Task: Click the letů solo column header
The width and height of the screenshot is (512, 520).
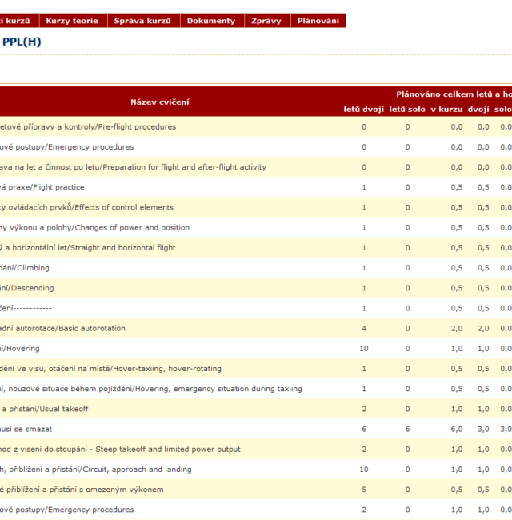Action: click(x=407, y=109)
